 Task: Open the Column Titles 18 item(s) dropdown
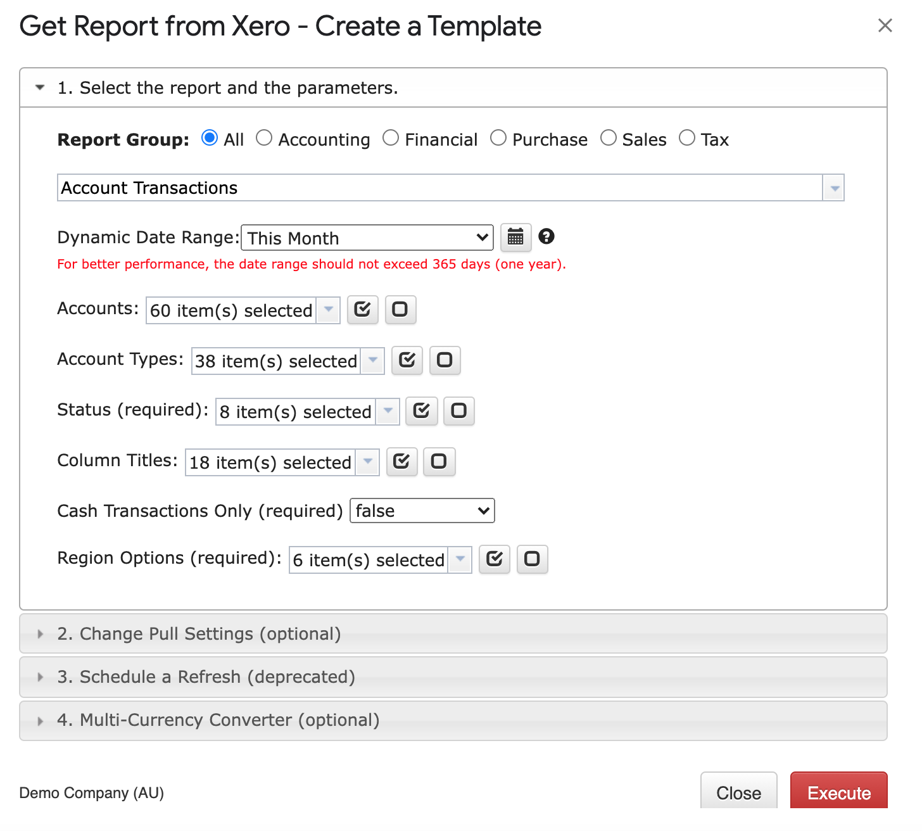pyautogui.click(x=282, y=462)
